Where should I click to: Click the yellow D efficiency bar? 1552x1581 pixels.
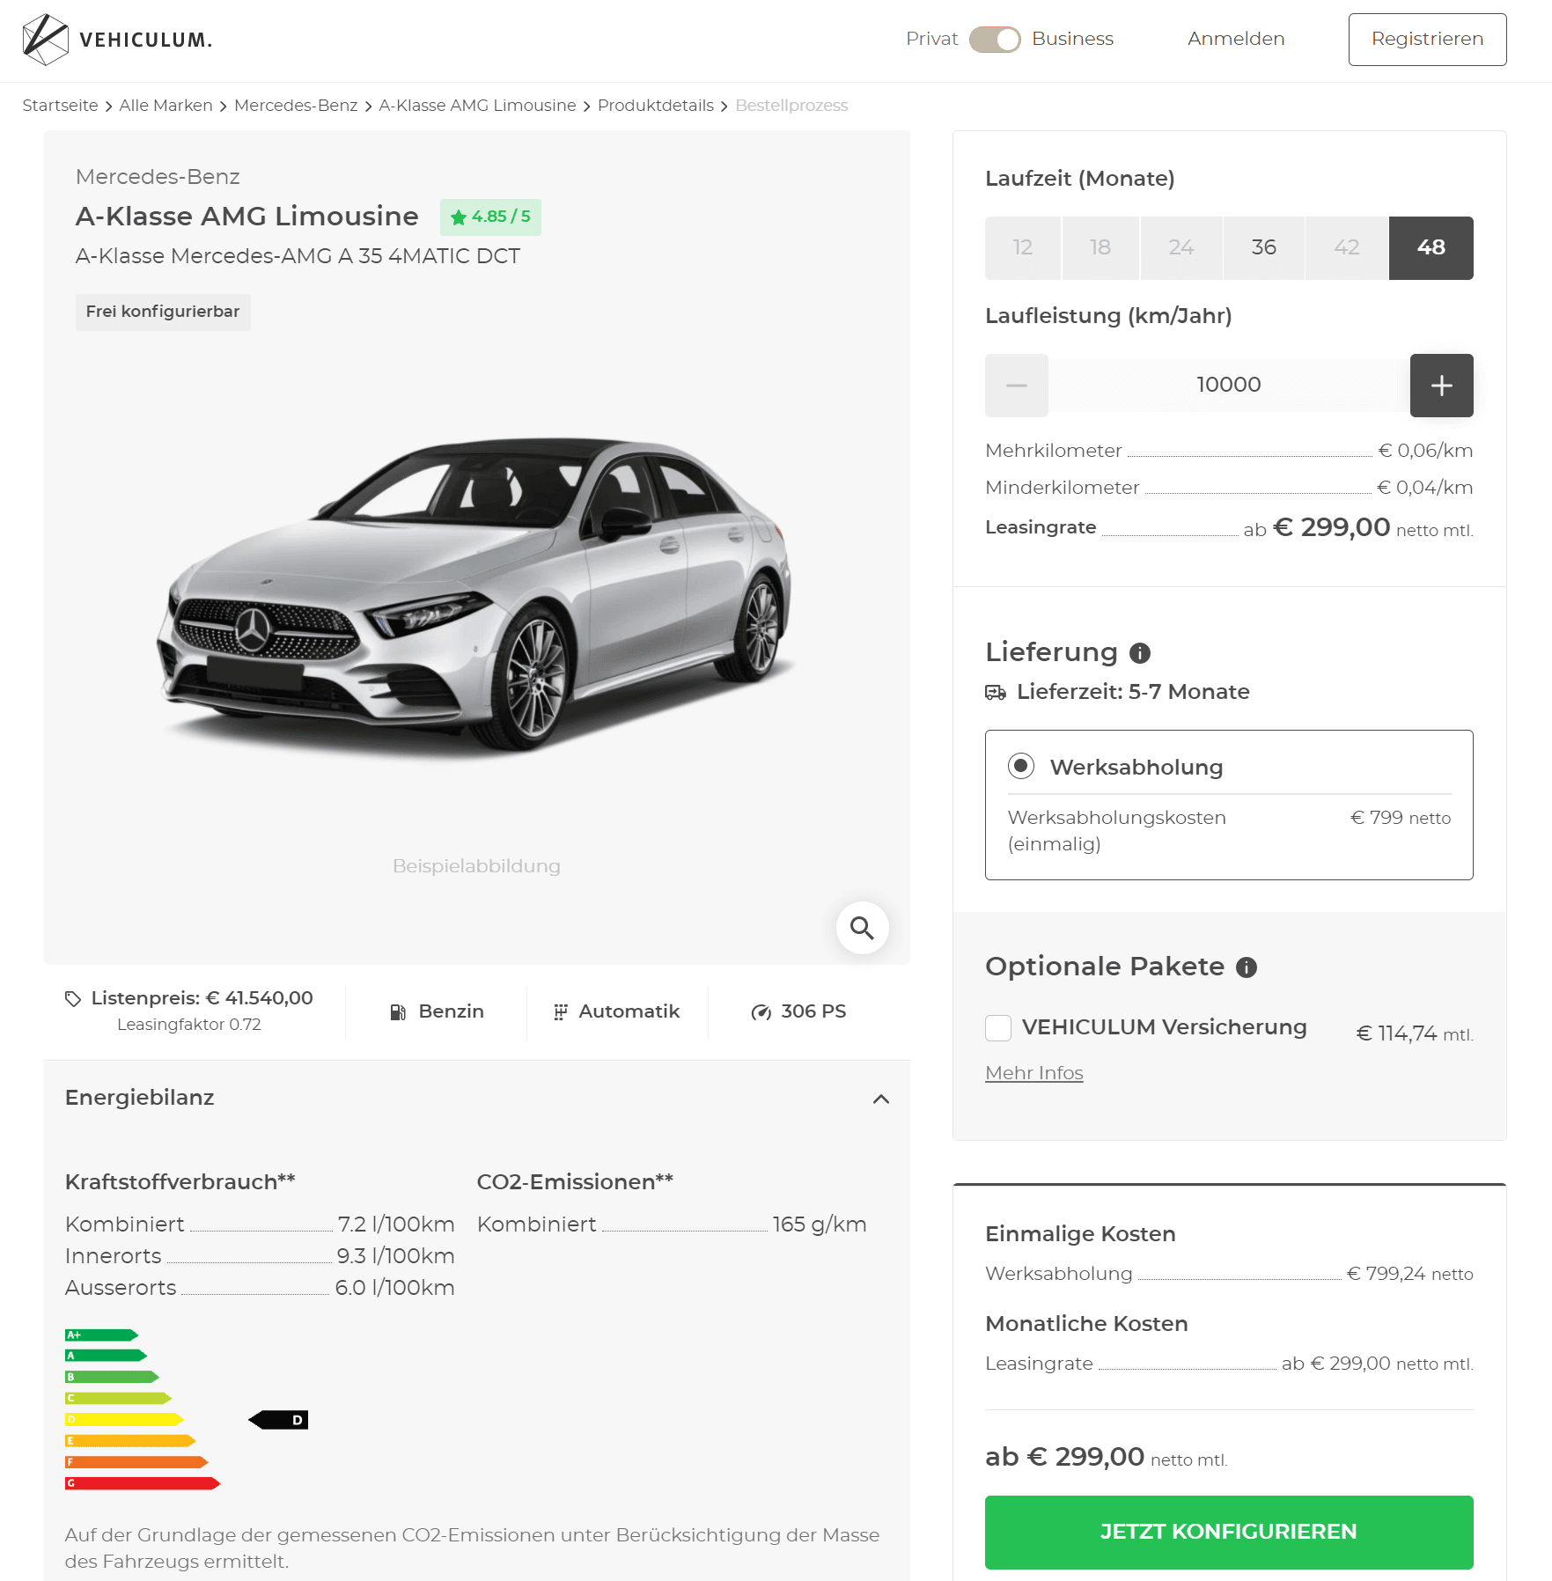[124, 1420]
